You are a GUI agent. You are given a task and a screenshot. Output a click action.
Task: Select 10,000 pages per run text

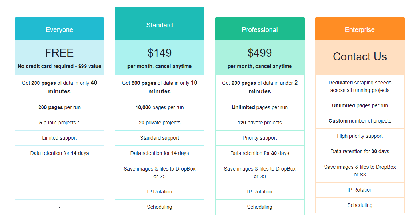click(160, 108)
